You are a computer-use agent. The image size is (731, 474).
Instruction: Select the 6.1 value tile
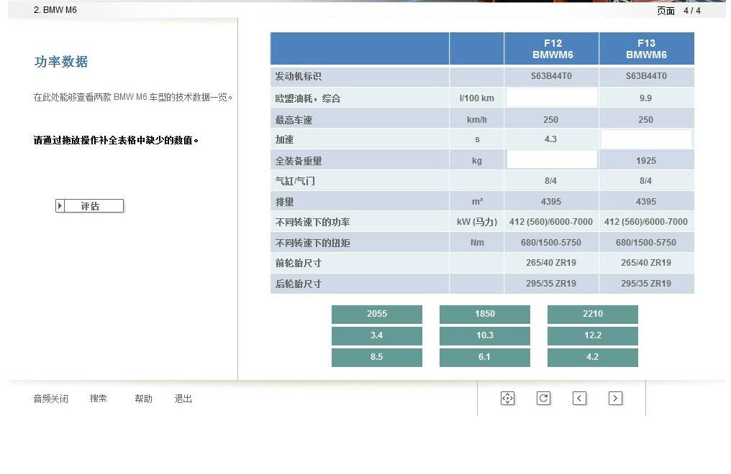[x=485, y=357]
